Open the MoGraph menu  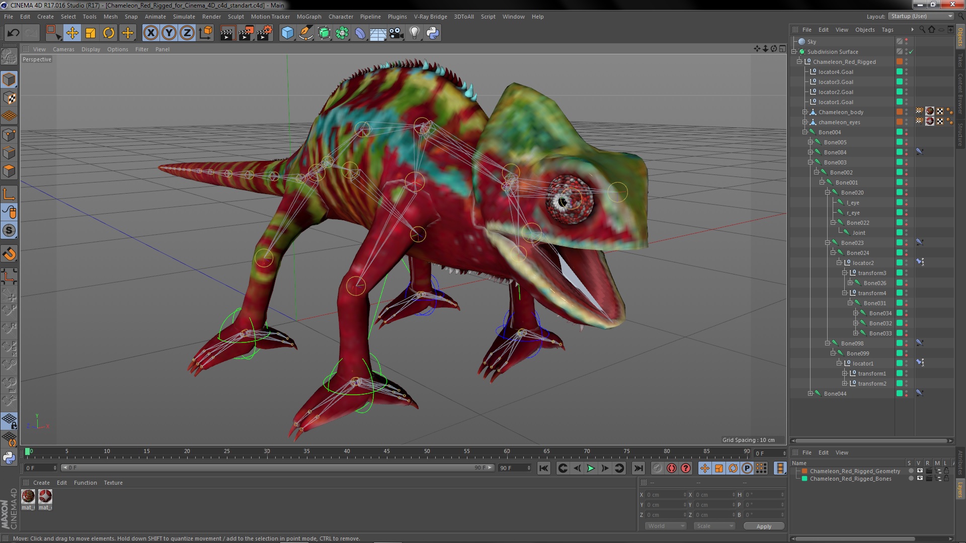309,17
